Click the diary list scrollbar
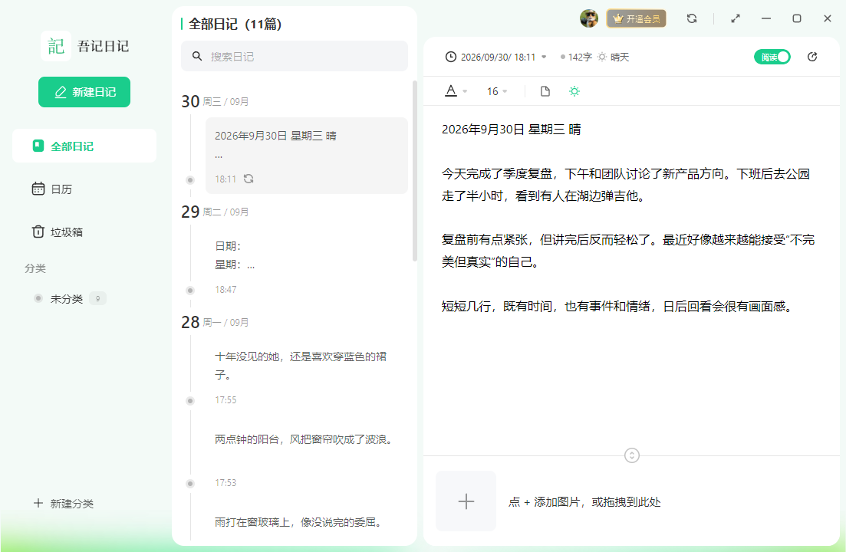This screenshot has height=552, width=846. [414, 171]
